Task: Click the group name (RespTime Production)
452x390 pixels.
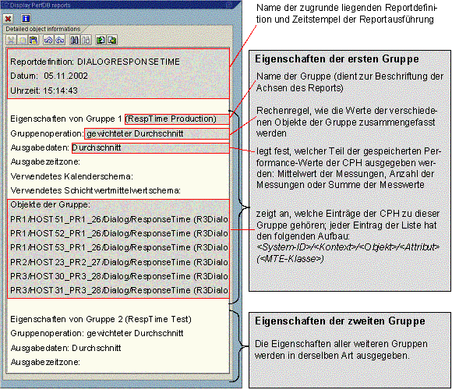Action: pos(171,119)
